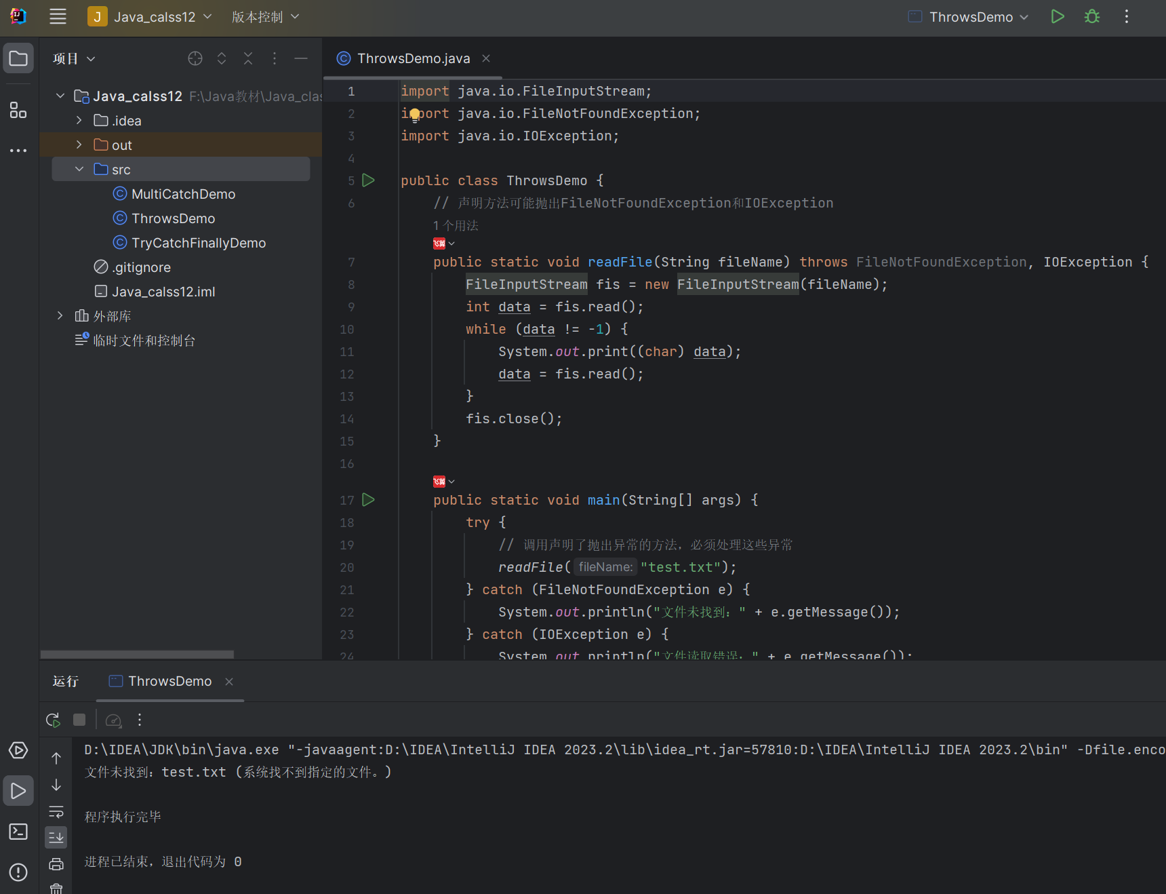1166x894 pixels.
Task: Toggle scroll to end in console
Action: (x=56, y=838)
